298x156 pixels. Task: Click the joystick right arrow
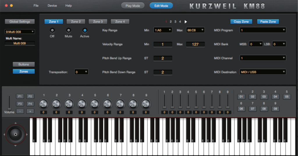point(27,134)
